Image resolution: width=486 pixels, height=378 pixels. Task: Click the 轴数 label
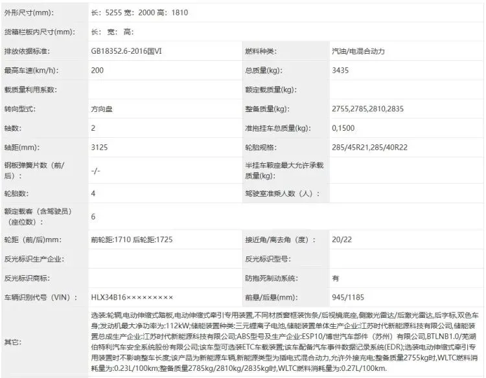pos(13,128)
